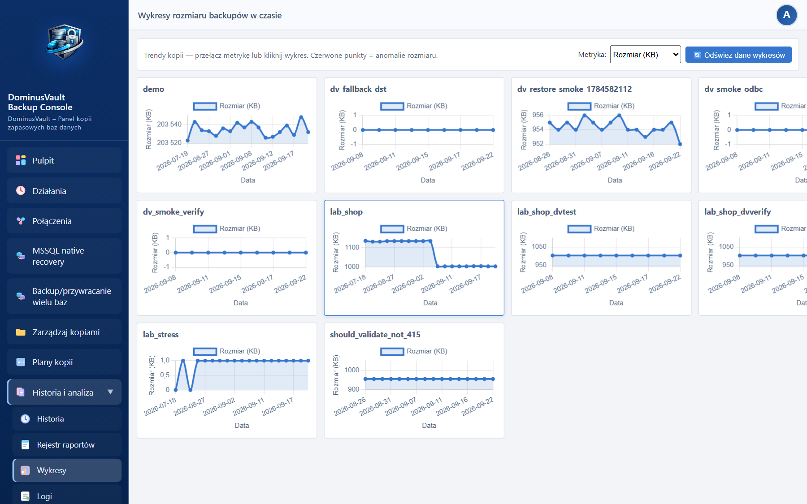Collapse the Historia i analiza arrow

(x=110, y=392)
